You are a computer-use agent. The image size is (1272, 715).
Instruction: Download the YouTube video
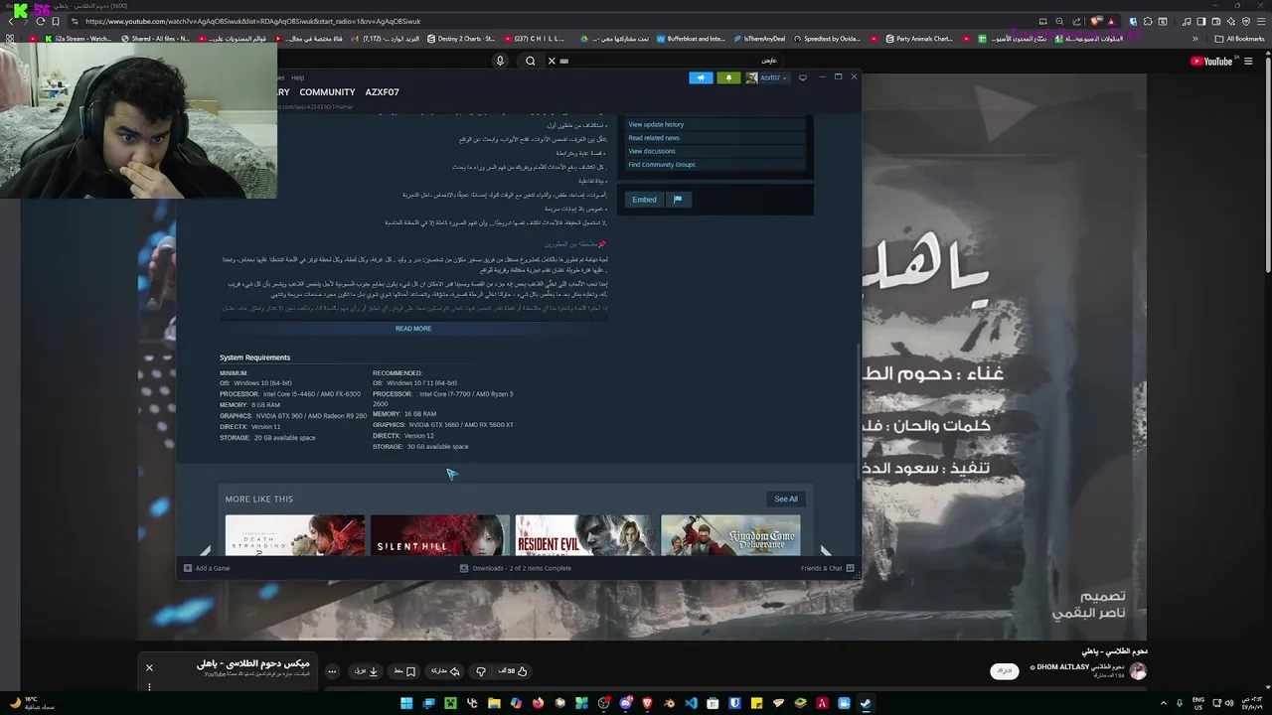coord(366,671)
